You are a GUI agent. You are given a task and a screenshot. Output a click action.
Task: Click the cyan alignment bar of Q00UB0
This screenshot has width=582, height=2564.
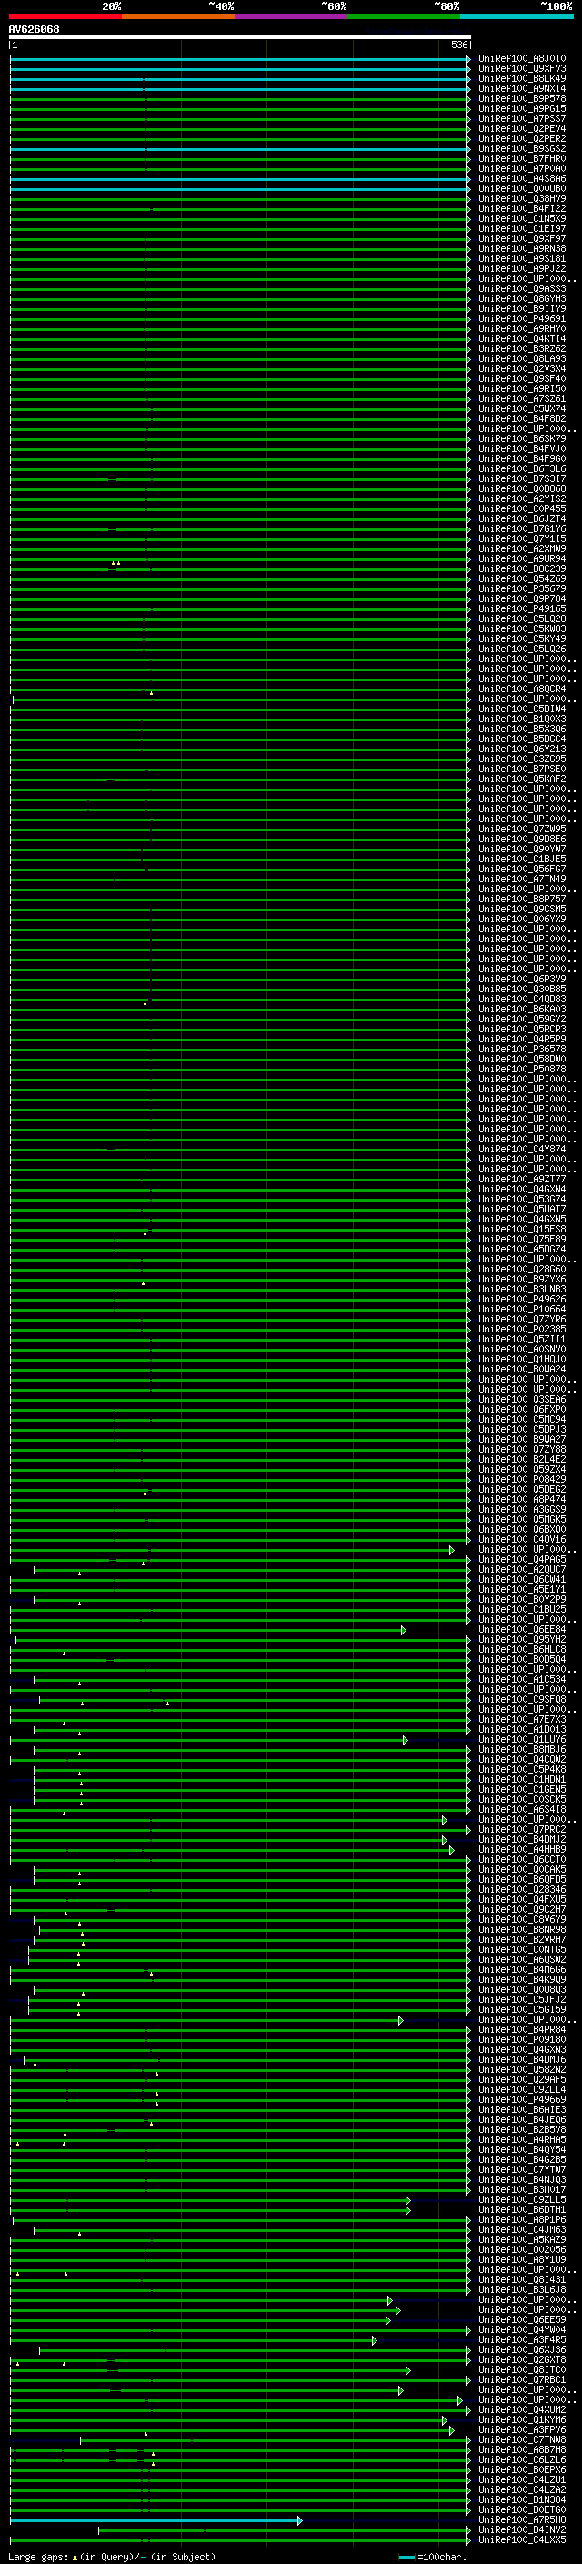tap(239, 188)
